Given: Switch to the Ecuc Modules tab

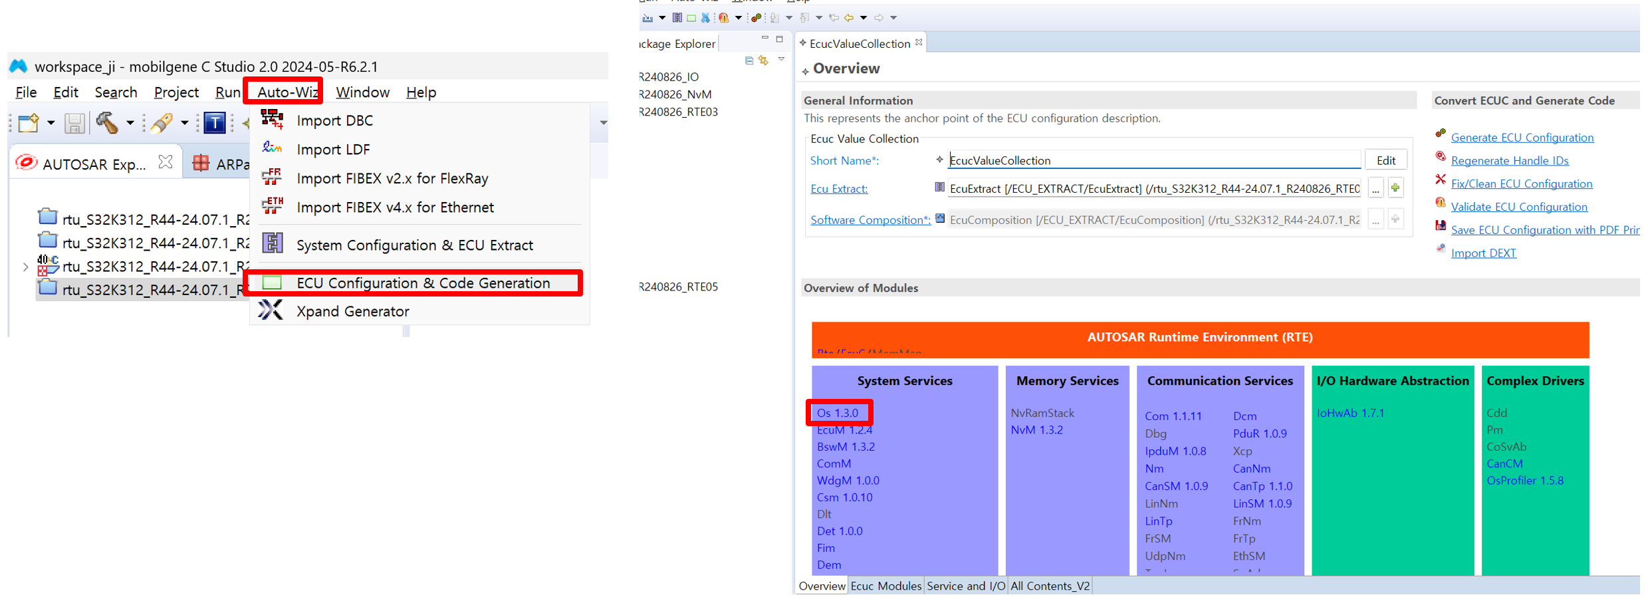Looking at the screenshot, I should [x=885, y=586].
